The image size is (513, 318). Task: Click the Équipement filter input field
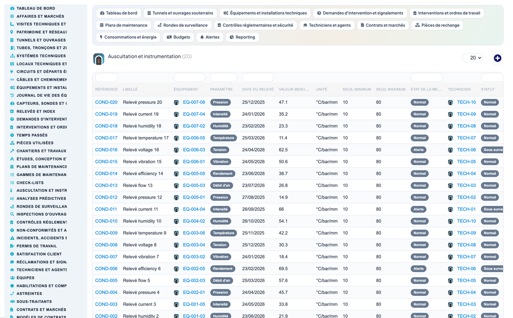(189, 77)
